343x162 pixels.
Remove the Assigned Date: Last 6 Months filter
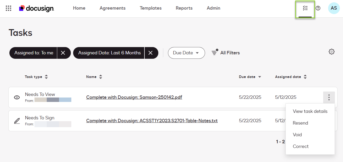(150, 53)
